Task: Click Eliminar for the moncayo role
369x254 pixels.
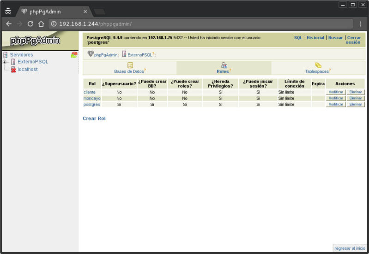Action: point(356,98)
